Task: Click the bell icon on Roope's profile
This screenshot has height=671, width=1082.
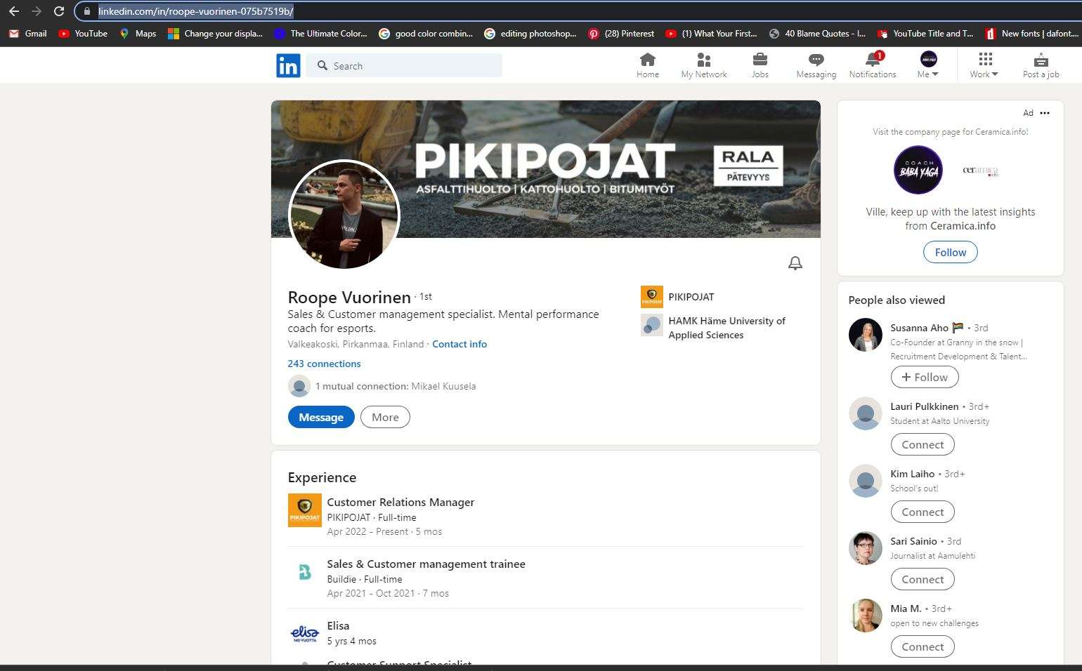Action: 795,263
